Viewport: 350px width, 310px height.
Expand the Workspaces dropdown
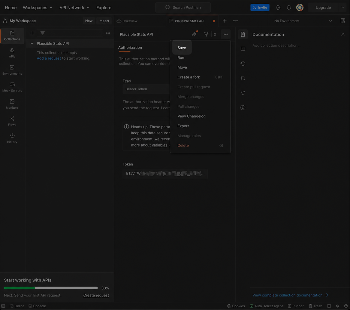pyautogui.click(x=38, y=8)
